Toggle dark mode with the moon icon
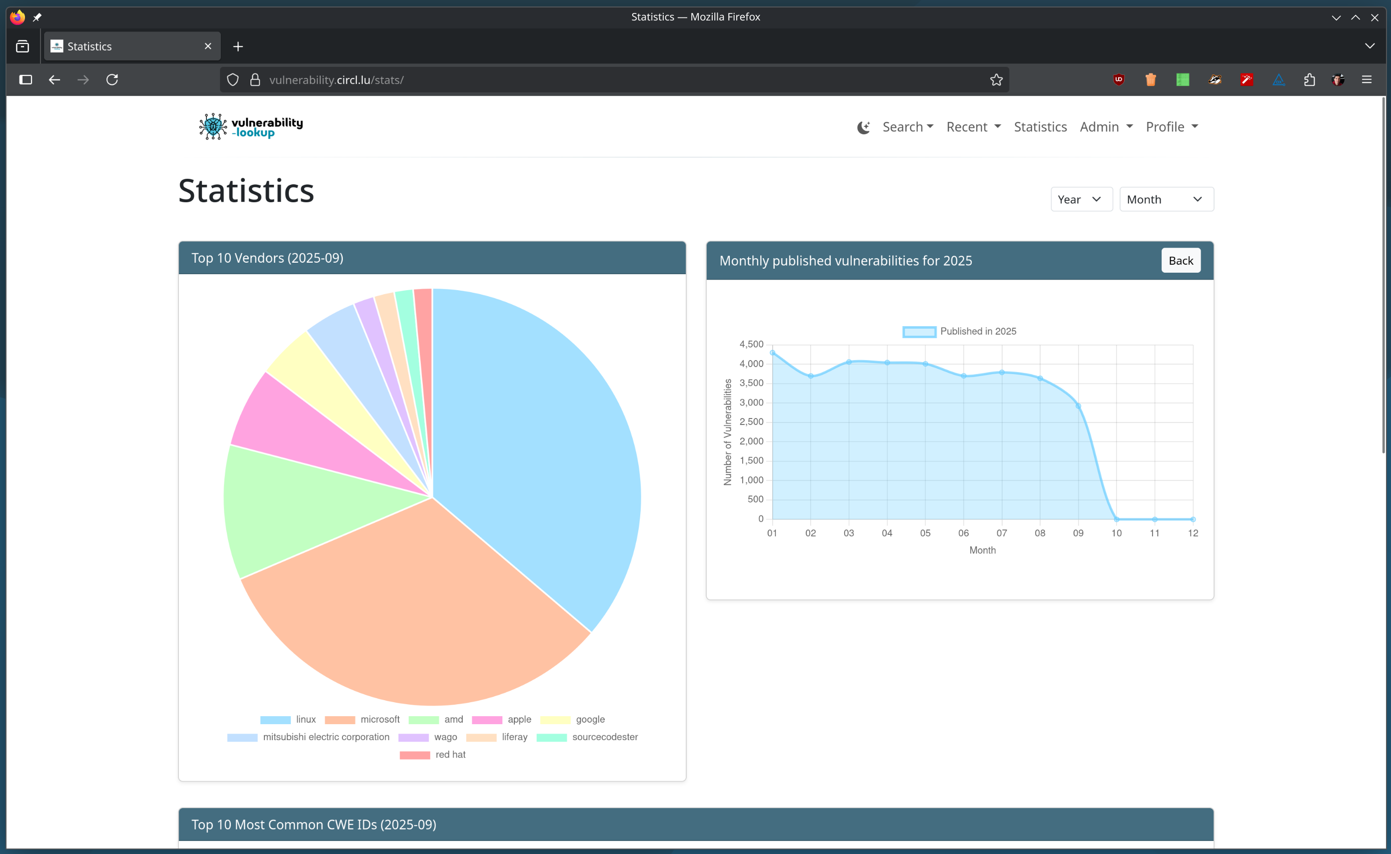This screenshot has height=854, width=1391. point(863,127)
